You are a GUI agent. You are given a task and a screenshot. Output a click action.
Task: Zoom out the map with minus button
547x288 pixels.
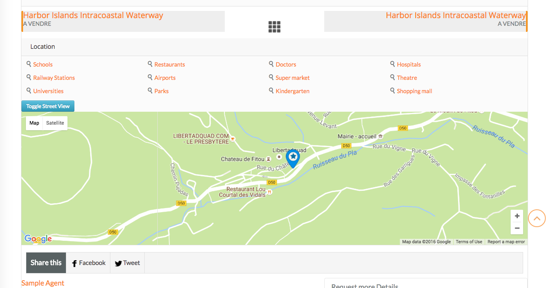point(517,228)
